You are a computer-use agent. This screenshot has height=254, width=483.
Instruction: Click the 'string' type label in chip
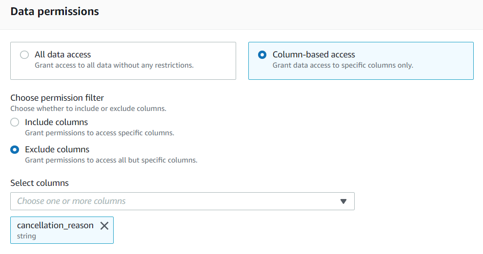26,236
